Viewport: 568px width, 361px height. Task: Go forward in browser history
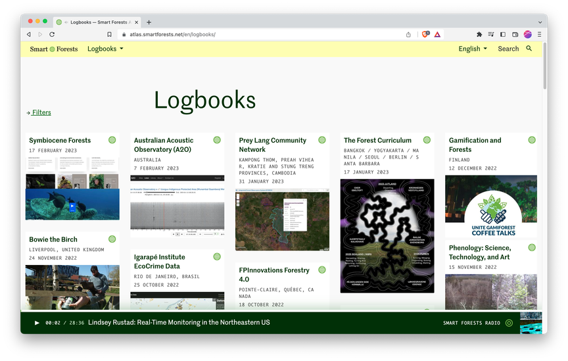click(x=40, y=34)
